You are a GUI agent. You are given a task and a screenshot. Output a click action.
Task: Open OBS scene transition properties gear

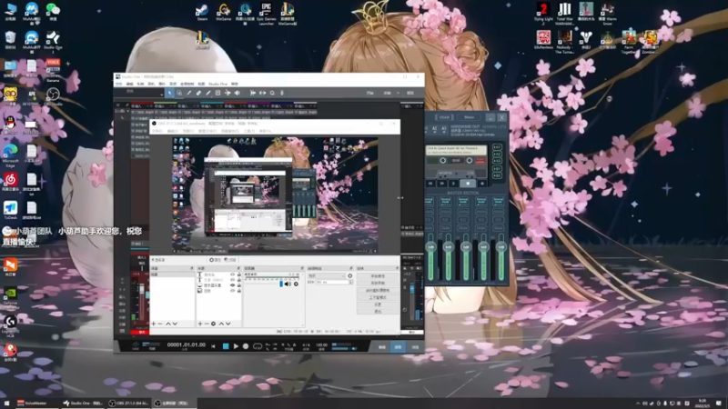point(350,276)
